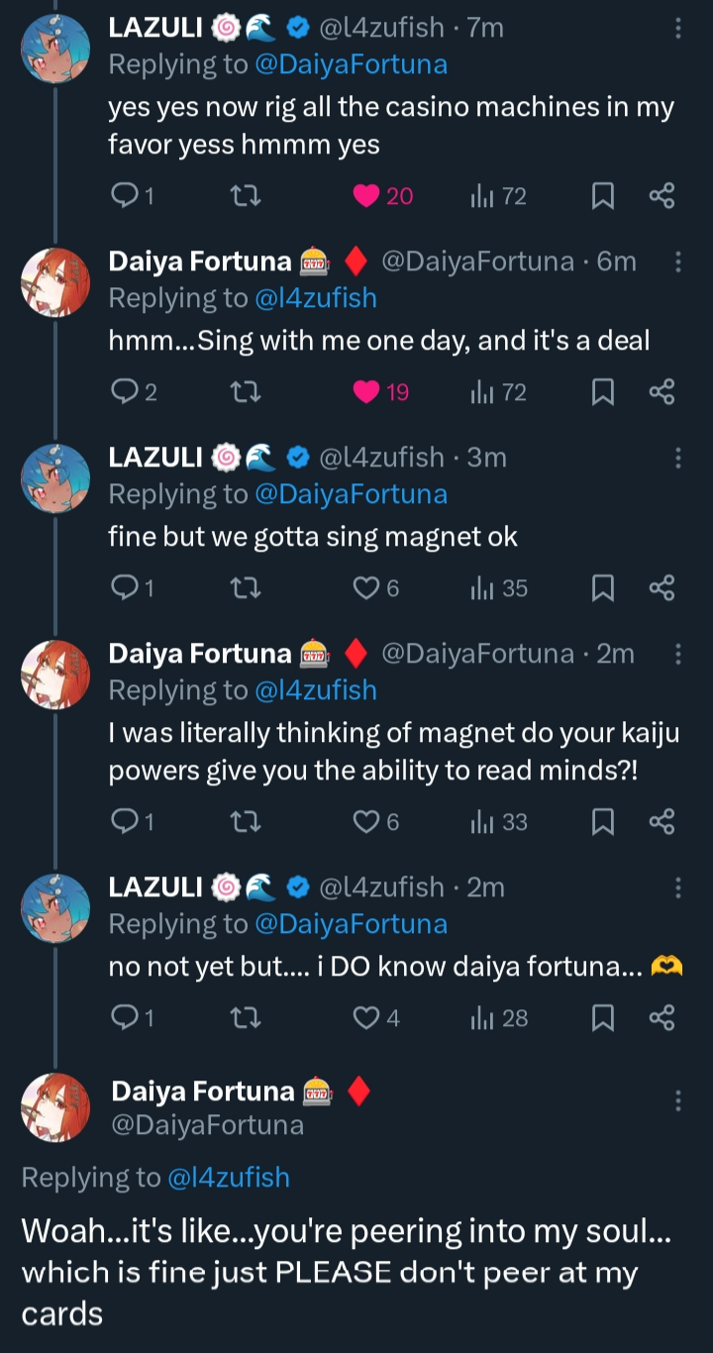Screen dimensions: 713x1353
Task: Open @l4zufish link in bottom 'Replying to'
Action: coord(229,1177)
